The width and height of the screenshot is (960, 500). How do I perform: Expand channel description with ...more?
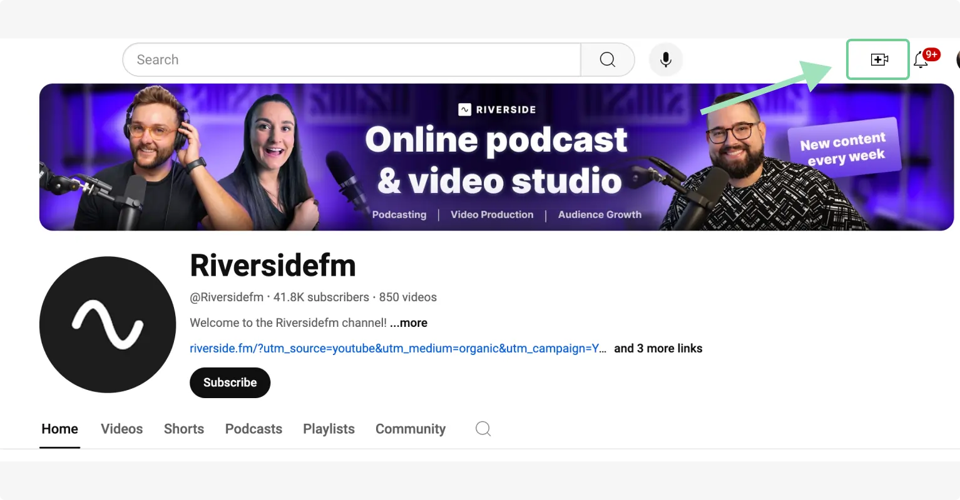[x=409, y=322]
